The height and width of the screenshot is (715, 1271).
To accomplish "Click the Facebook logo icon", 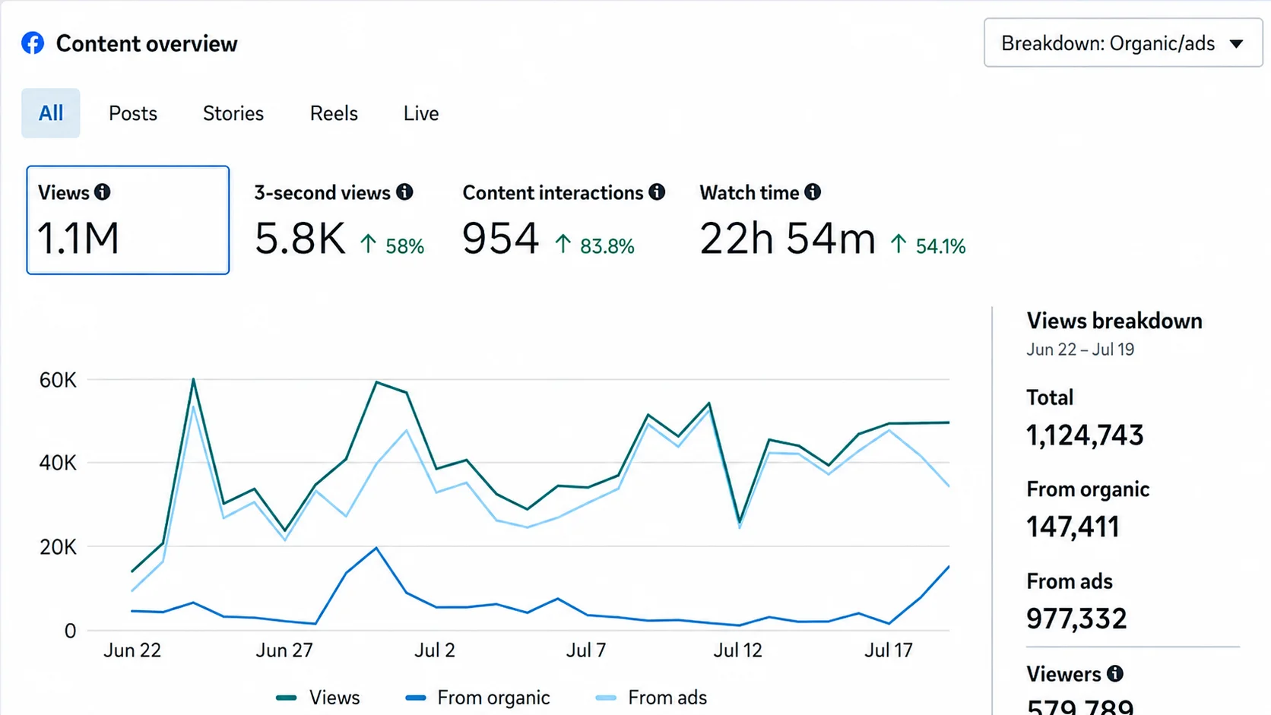I will (33, 43).
